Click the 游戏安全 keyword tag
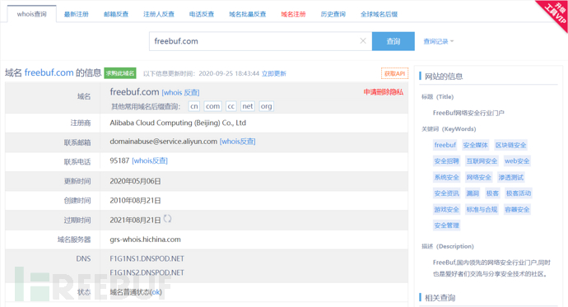The image size is (568, 307). [x=446, y=210]
